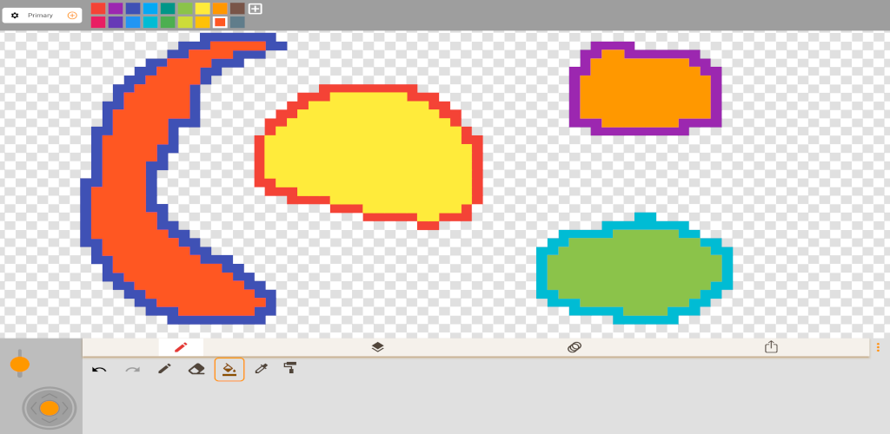This screenshot has width=890, height=434.
Task: Choose the sky blue color swatch
Action: click(150, 9)
